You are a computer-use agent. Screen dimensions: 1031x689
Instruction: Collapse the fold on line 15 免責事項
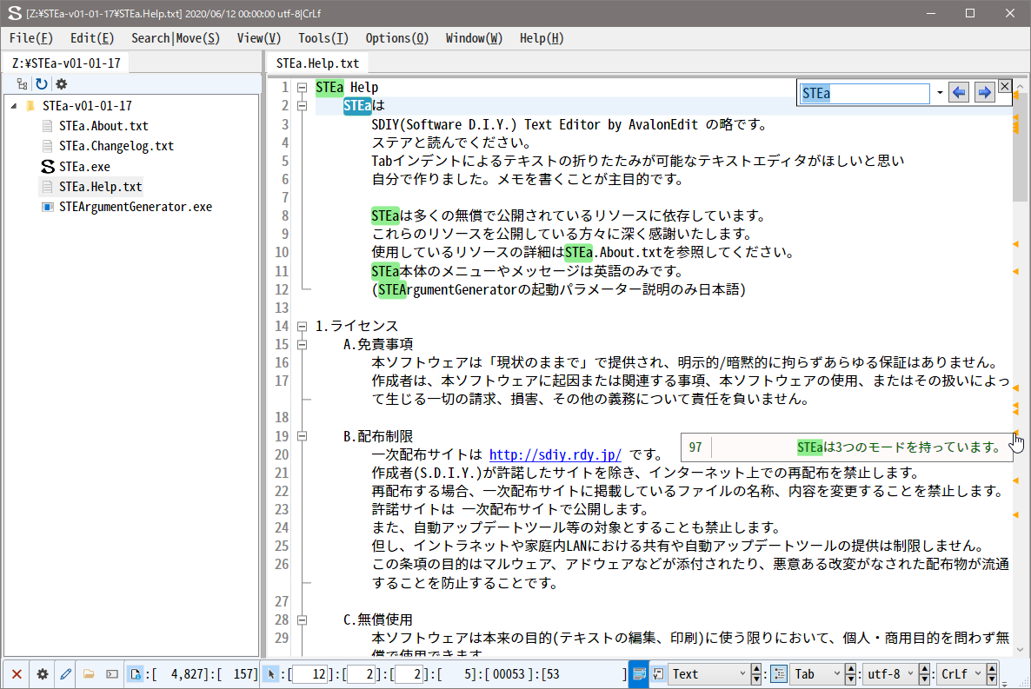[x=302, y=344]
